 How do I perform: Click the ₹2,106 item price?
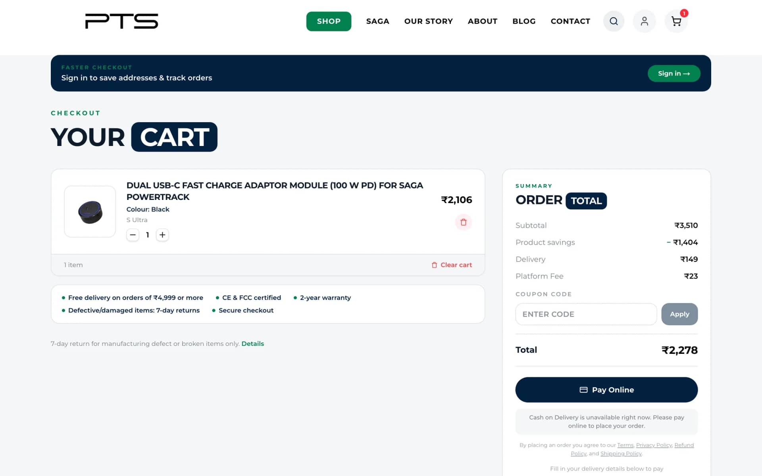tap(456, 200)
